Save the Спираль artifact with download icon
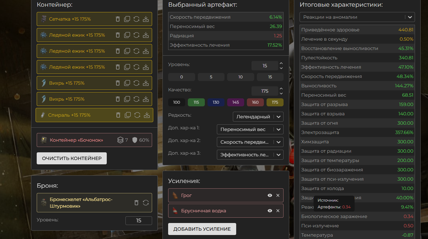 click(x=146, y=115)
